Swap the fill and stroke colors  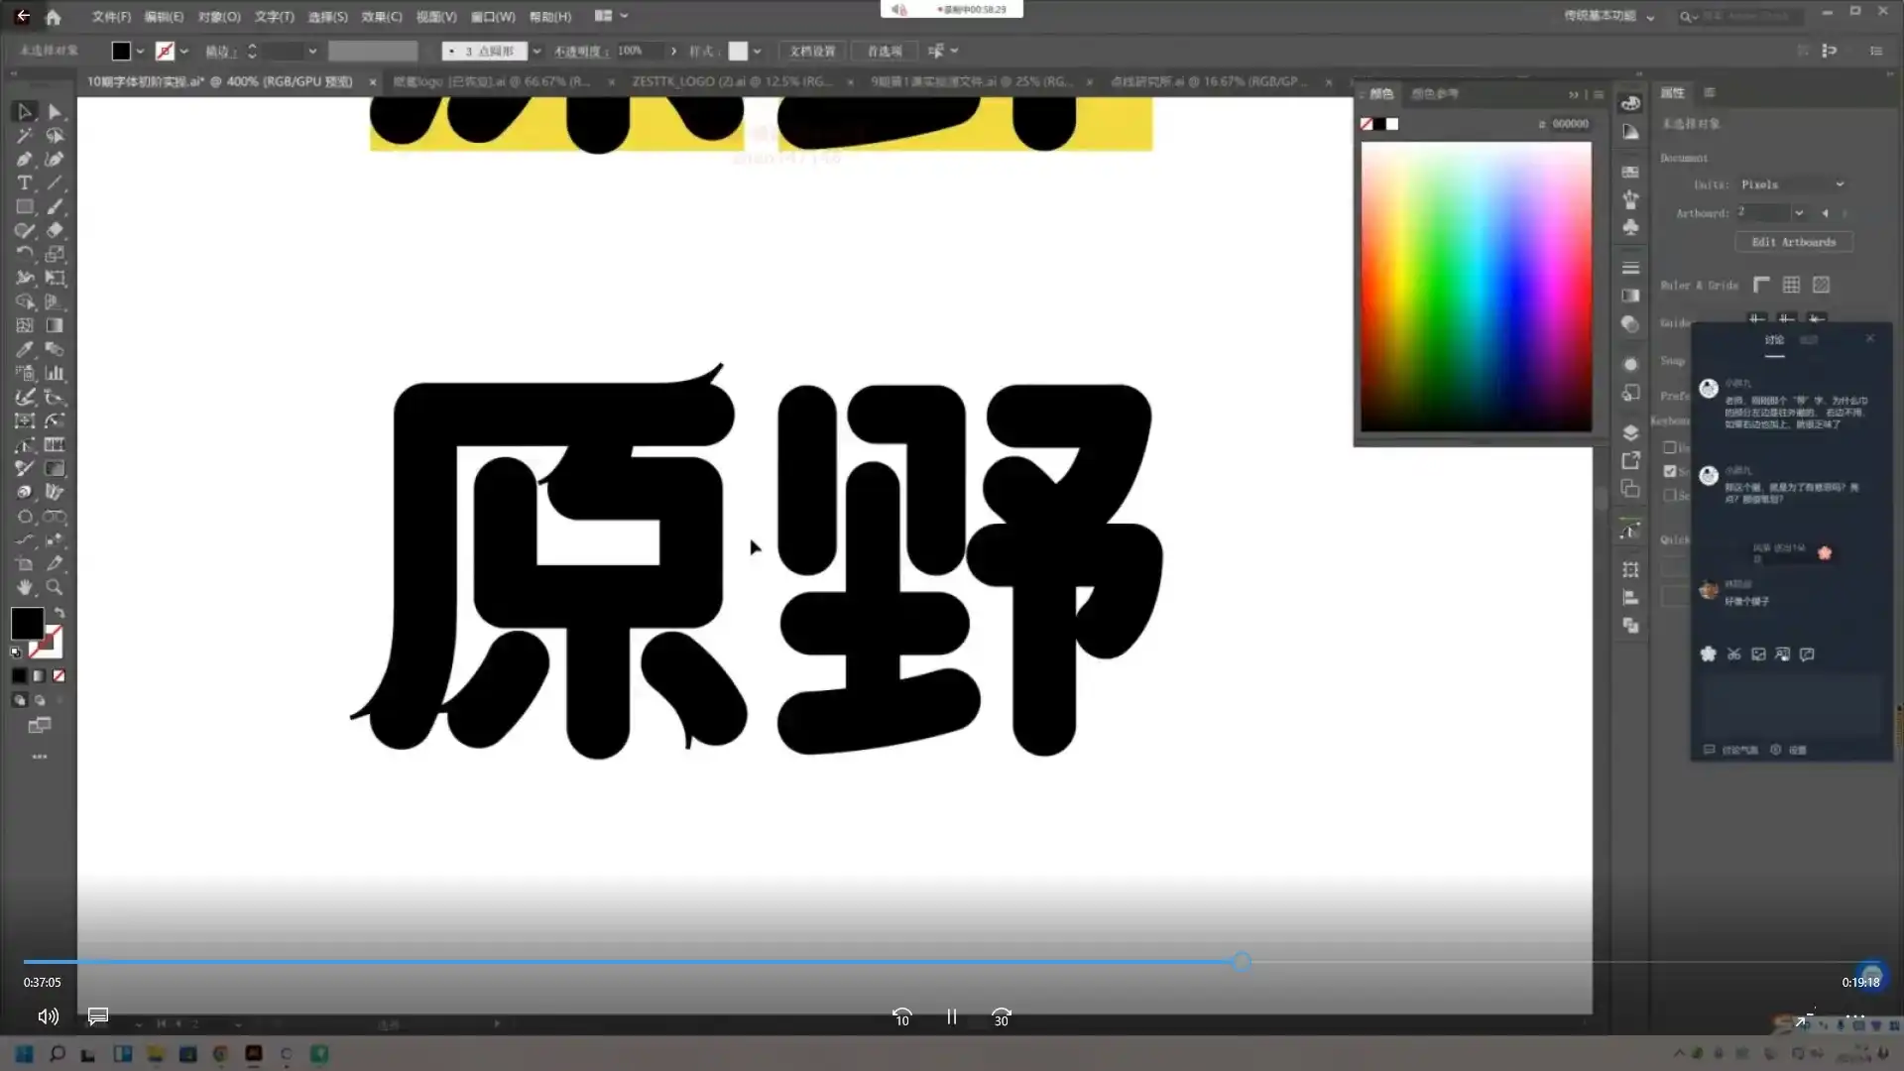[59, 612]
